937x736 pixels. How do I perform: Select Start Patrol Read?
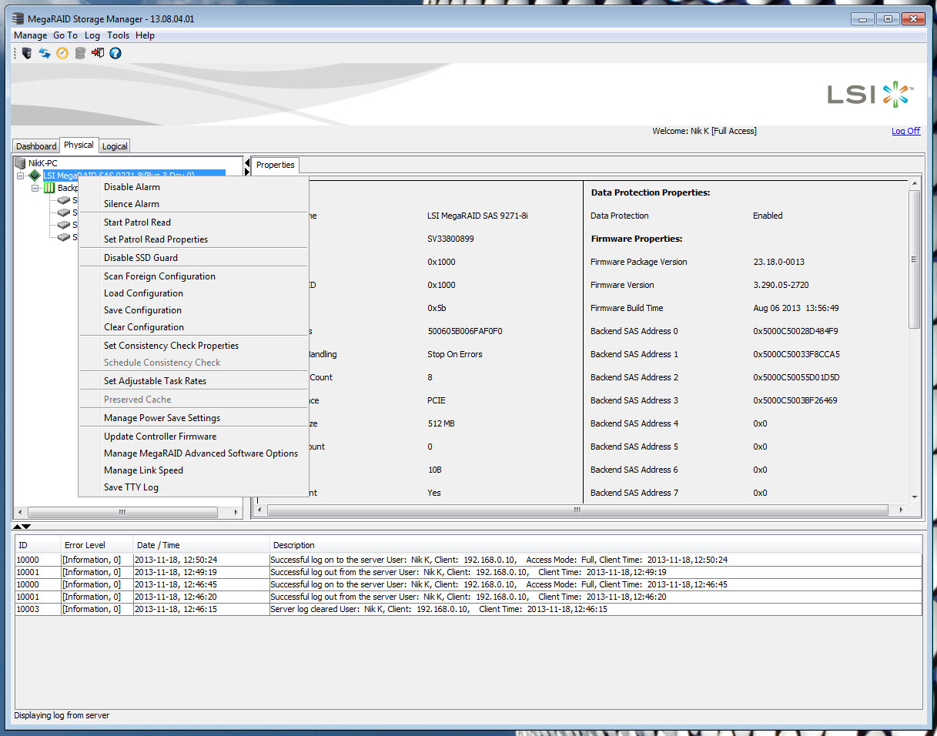click(137, 222)
